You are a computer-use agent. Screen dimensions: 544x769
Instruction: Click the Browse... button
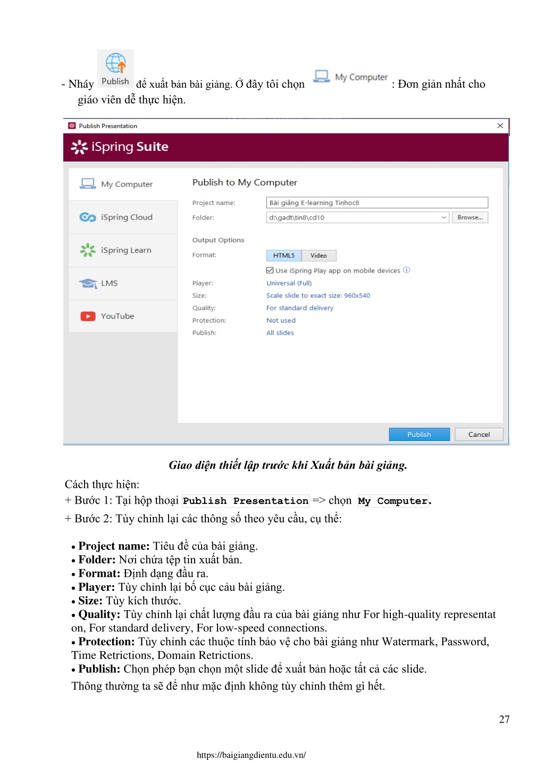[470, 217]
